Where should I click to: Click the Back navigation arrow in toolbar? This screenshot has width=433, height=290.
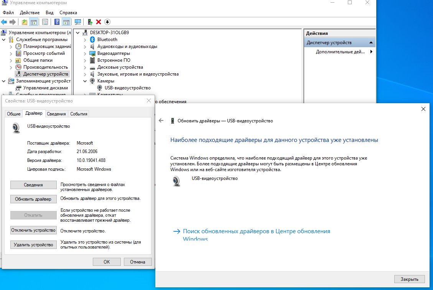coord(4,22)
